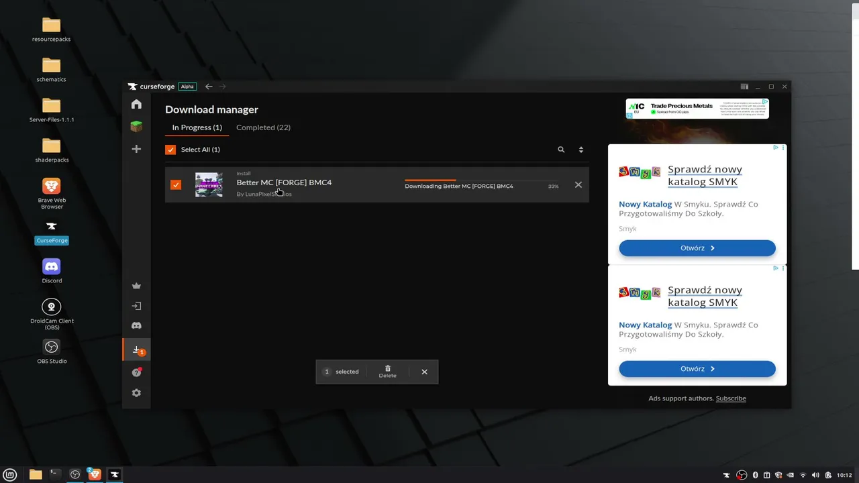Click the trash Delete button for selection

pyautogui.click(x=387, y=372)
